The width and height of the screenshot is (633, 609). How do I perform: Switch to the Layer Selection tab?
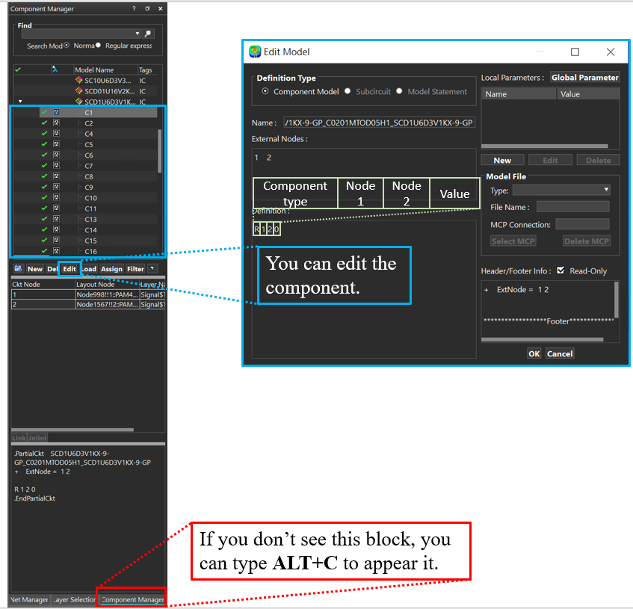(75, 600)
